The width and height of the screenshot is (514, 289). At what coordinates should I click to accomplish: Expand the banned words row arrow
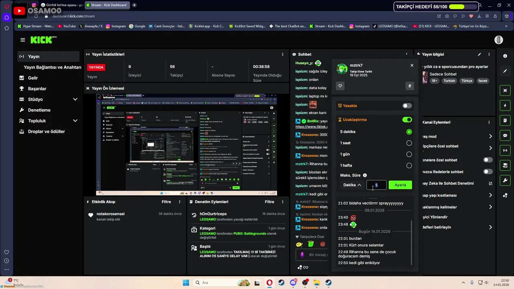pos(490,207)
